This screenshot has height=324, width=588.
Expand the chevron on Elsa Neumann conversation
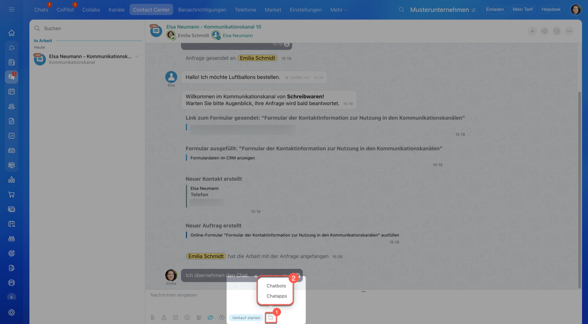137,56
